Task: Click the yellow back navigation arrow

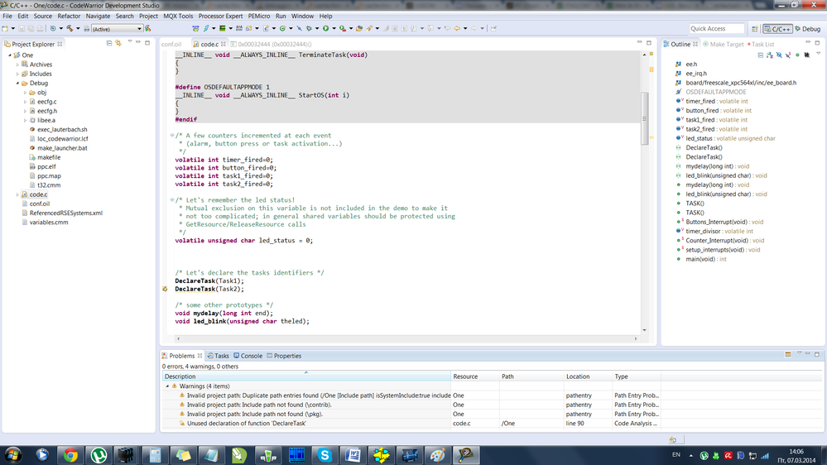Action: point(457,28)
